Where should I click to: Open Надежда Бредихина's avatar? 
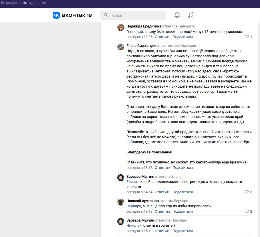point(121,27)
